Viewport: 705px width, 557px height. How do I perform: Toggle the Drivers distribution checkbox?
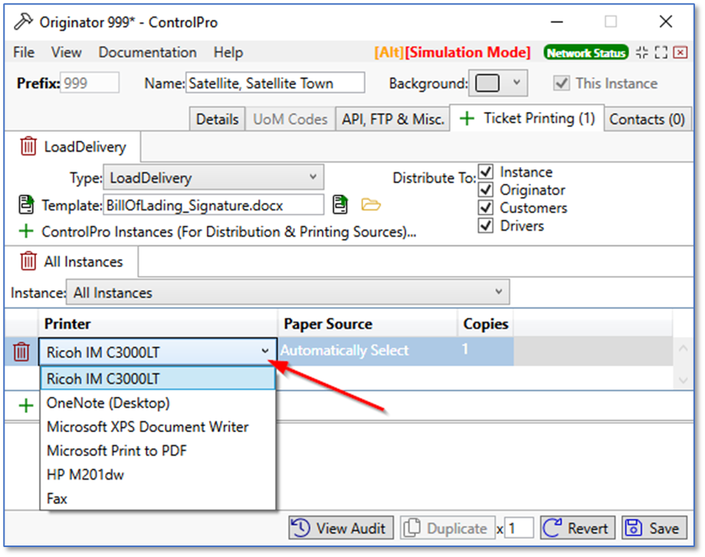485,226
